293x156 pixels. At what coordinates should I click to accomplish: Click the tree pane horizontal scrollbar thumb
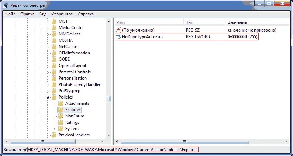point(43,141)
